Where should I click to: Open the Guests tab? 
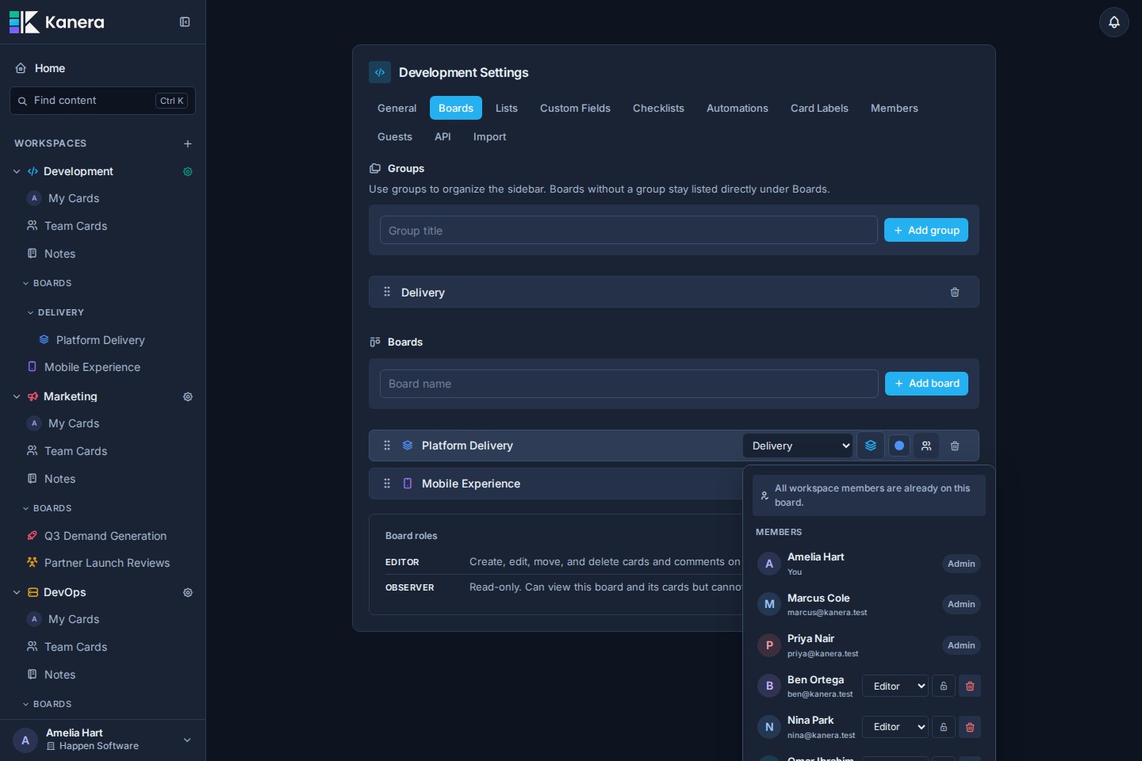395,136
